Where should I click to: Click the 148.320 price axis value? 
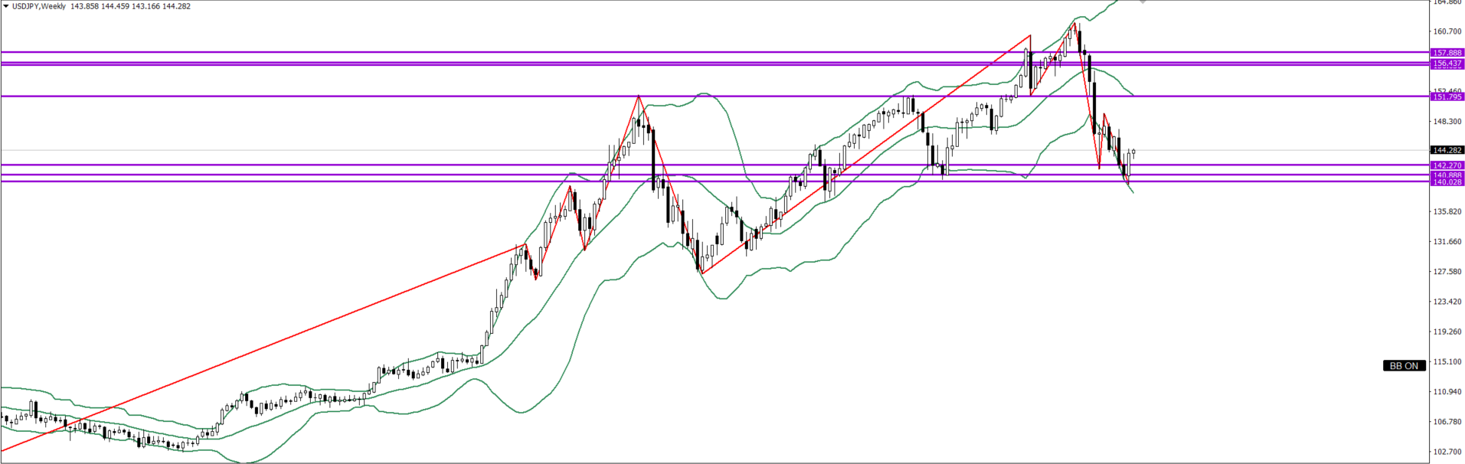tap(1447, 121)
